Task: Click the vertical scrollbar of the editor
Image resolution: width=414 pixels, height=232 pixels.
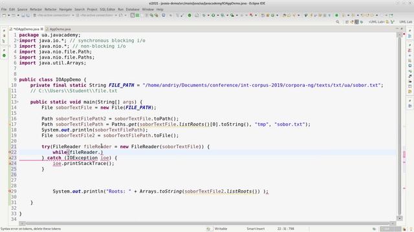Action: [400, 126]
